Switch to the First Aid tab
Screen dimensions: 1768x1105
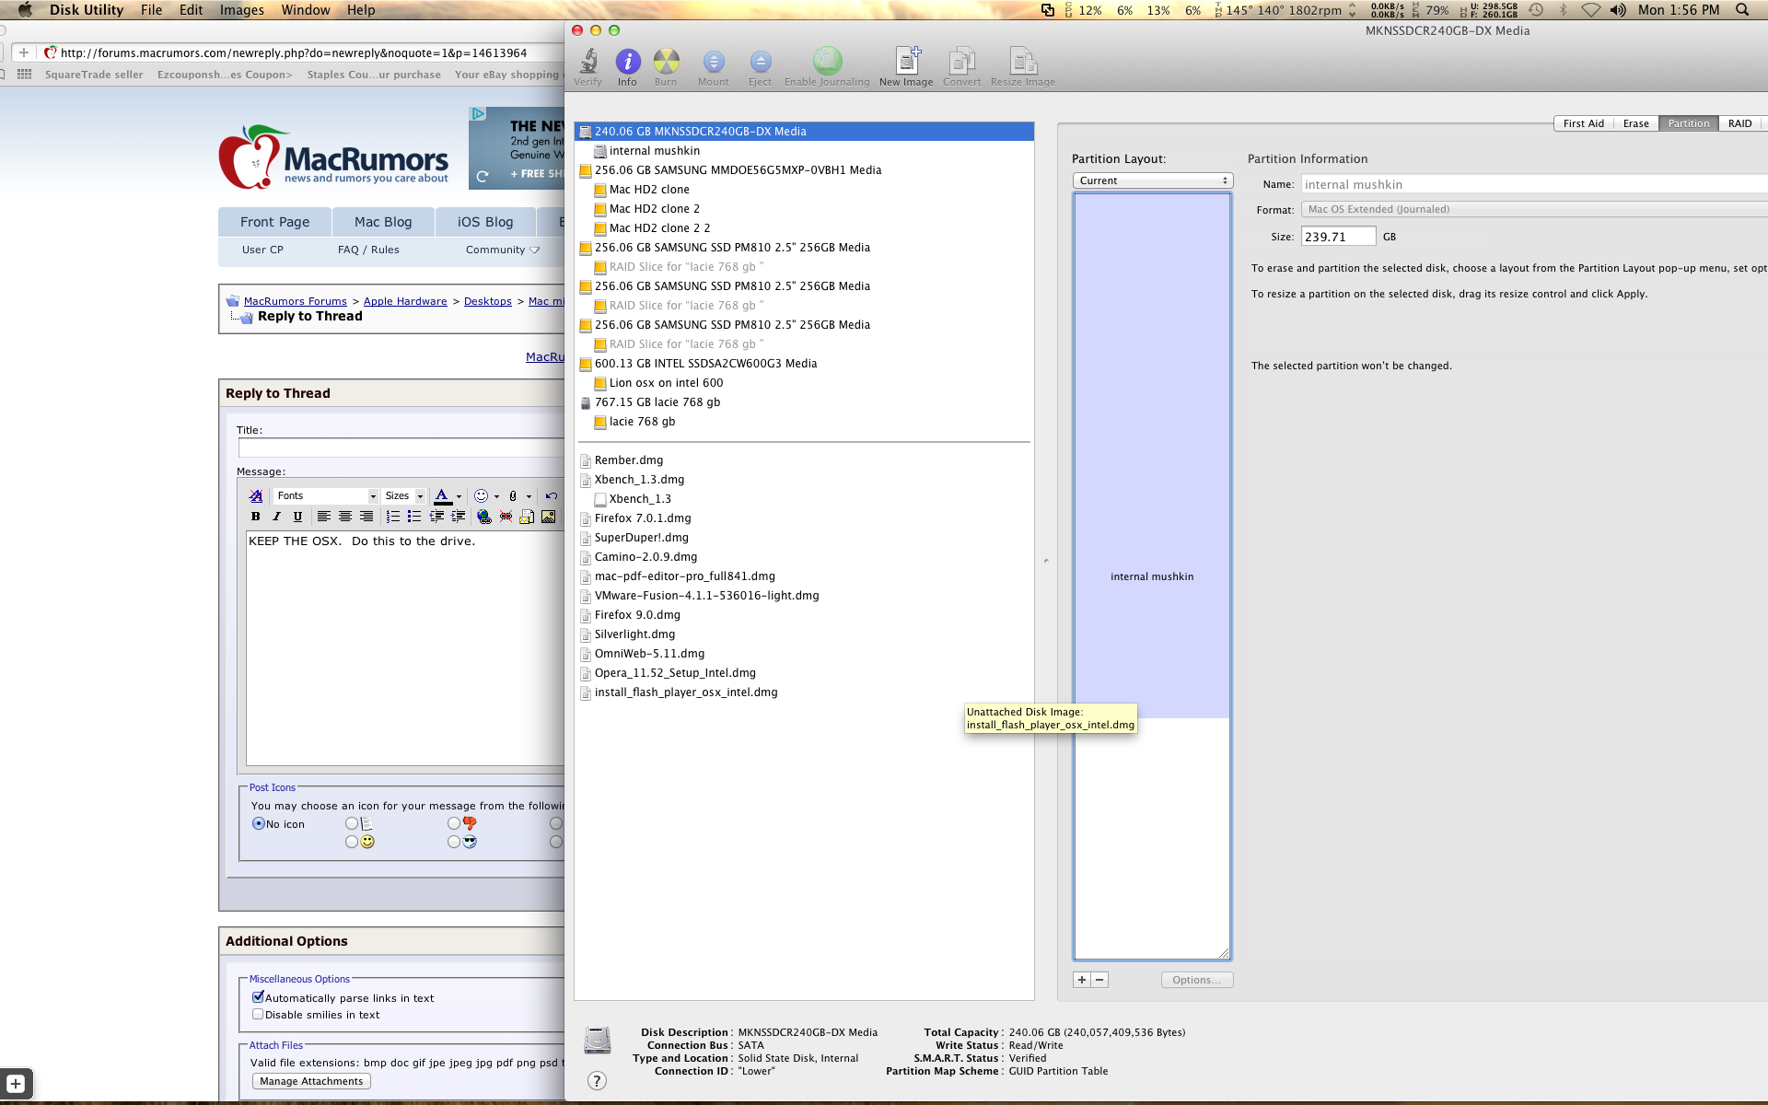1583,123
